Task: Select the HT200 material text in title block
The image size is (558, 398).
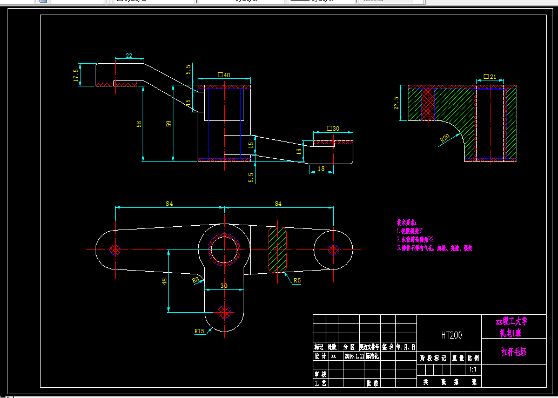Action: click(x=451, y=335)
